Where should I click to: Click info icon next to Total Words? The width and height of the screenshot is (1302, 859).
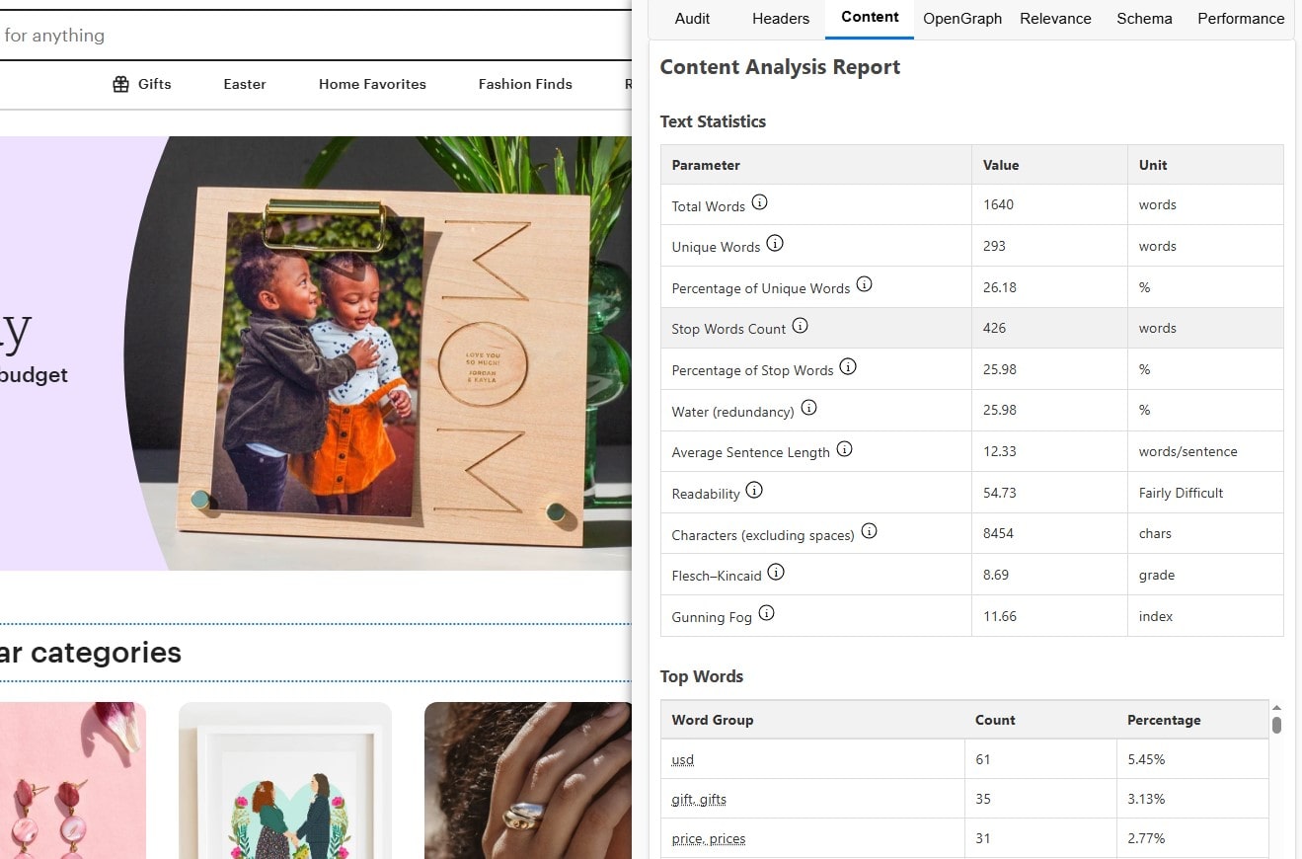pyautogui.click(x=759, y=202)
